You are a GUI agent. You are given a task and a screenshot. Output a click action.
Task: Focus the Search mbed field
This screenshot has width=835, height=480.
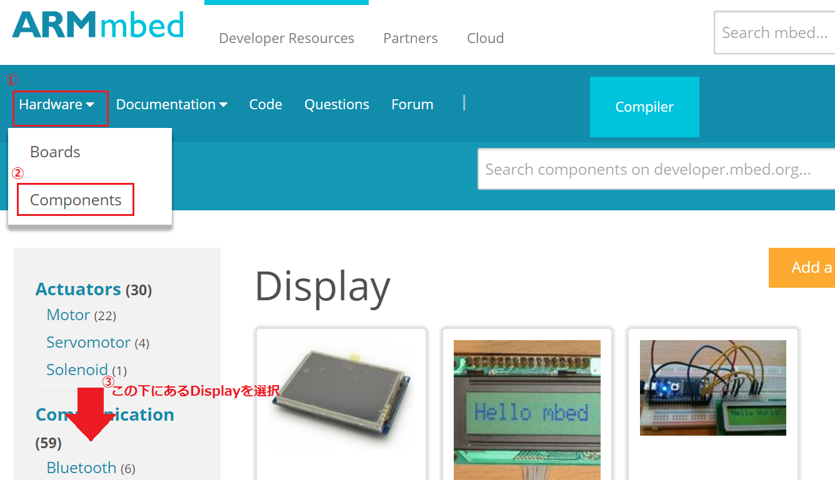tap(774, 32)
